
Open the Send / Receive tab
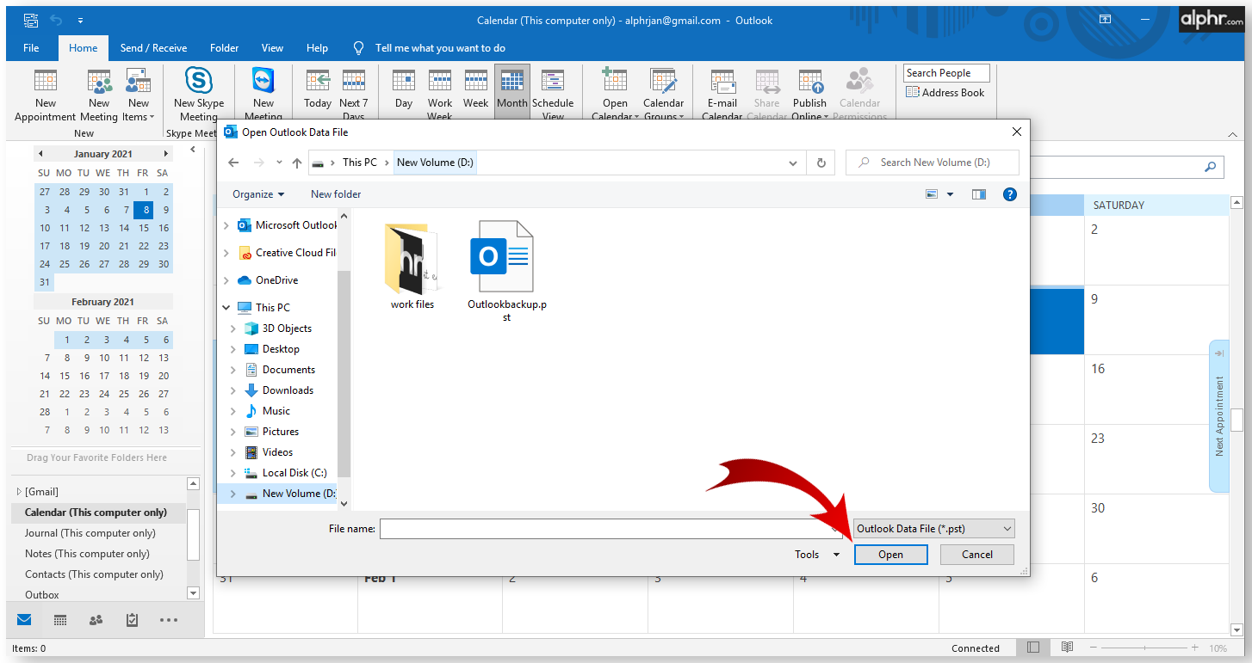click(153, 48)
